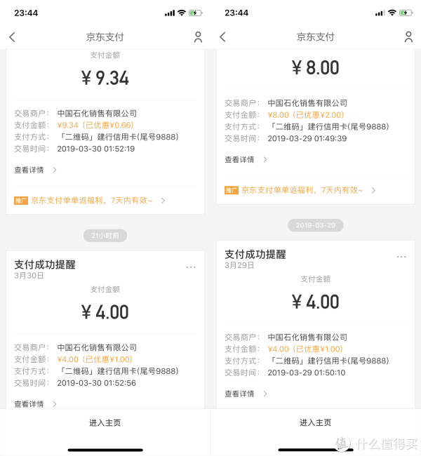Tap the 支付成功提醒 heading dated 3月29日
421x456 pixels.
point(255,255)
